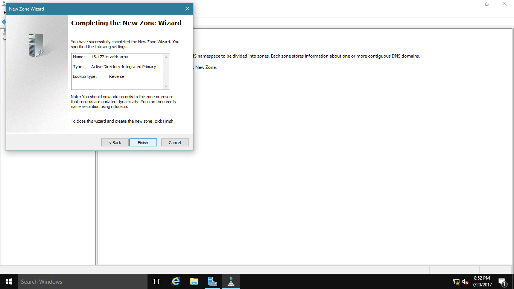Launch Internet Explorer from taskbar
Image resolution: width=514 pixels, height=289 pixels.
coord(175,281)
